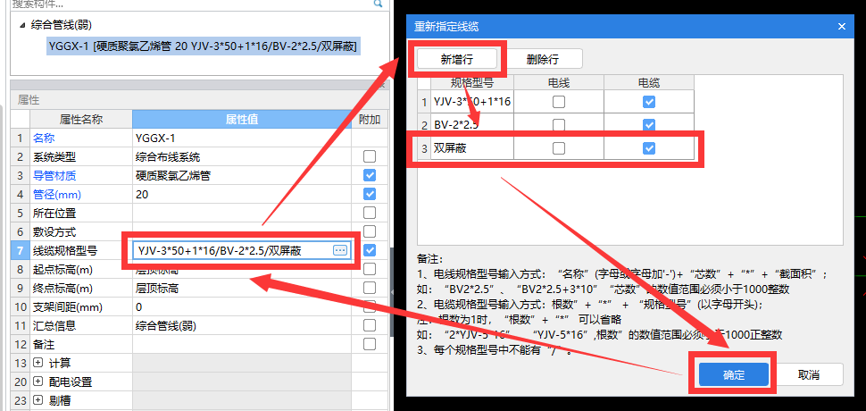Enable 附加 checkbox for 系统类型
866x411 pixels.
[370, 156]
